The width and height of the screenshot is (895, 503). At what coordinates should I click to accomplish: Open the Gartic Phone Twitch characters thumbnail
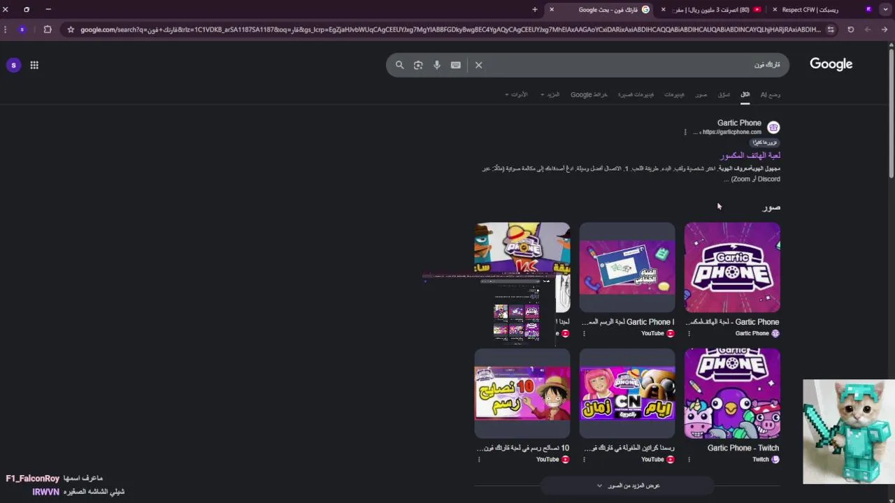[x=732, y=393]
